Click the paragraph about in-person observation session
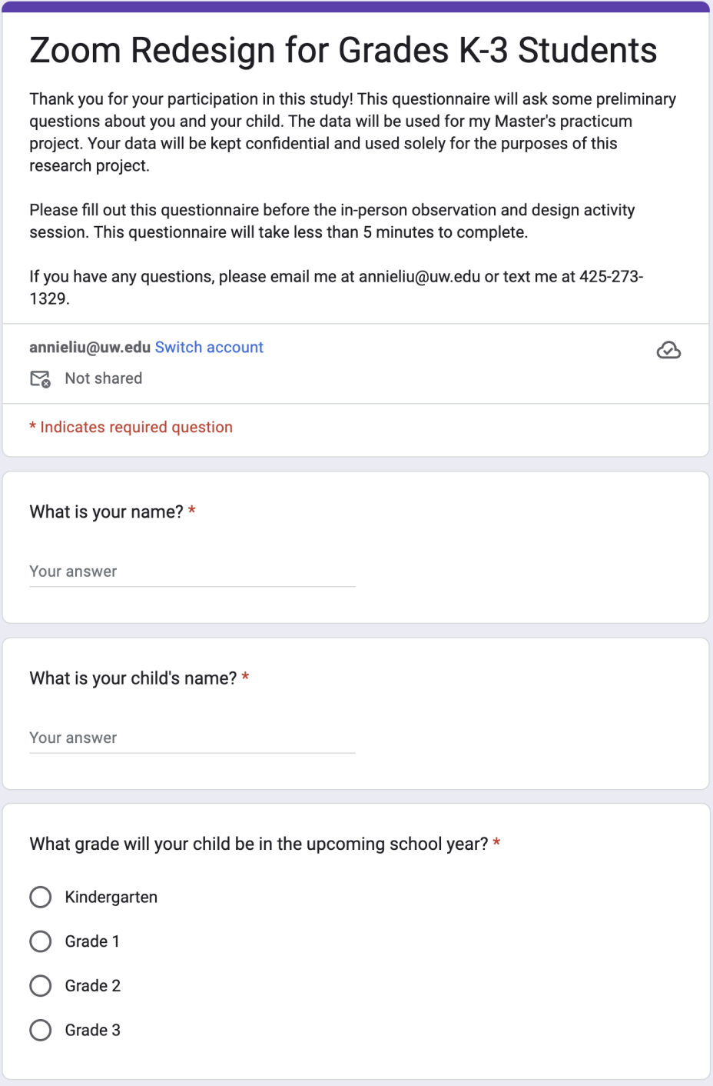 click(x=332, y=221)
